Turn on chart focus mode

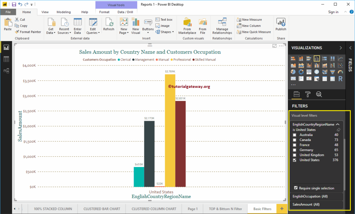pyautogui.click(x=275, y=46)
